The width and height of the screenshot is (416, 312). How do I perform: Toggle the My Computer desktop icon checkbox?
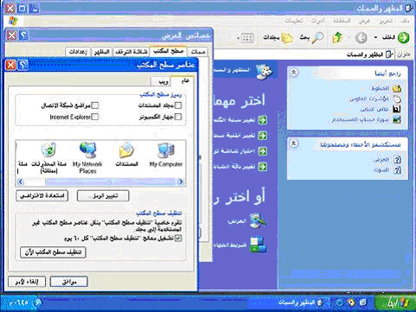(178, 117)
